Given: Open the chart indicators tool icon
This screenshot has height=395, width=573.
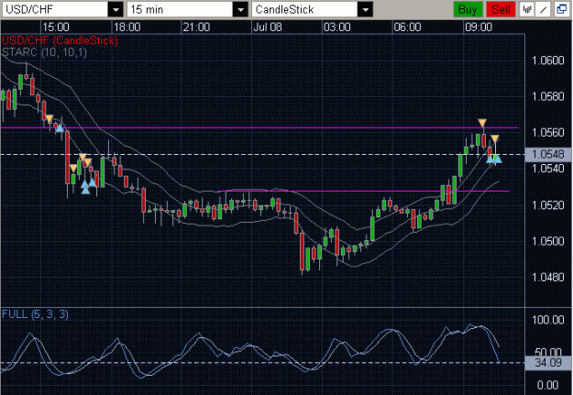Looking at the screenshot, I should click(526, 9).
